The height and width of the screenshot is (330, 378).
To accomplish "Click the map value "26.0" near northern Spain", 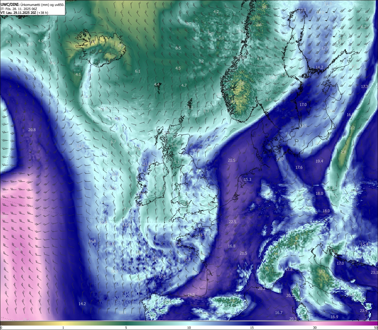I will coord(191,294).
